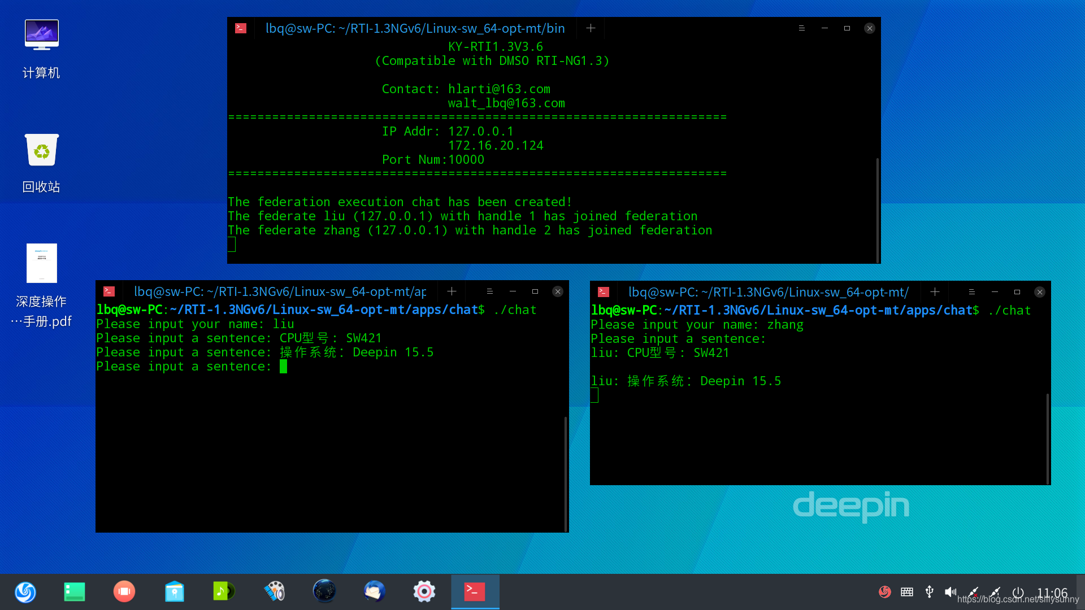Screen dimensions: 1085x610
Task: Open hamburger menu of top terminal
Action: (801, 28)
